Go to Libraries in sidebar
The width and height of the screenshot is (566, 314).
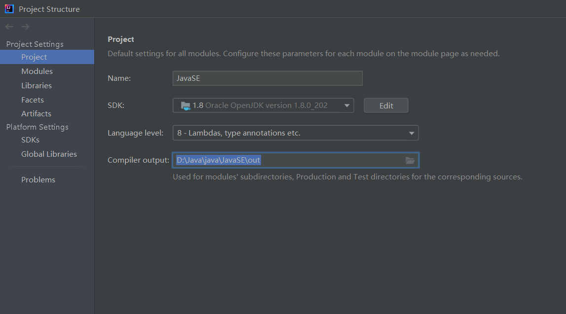(x=37, y=86)
